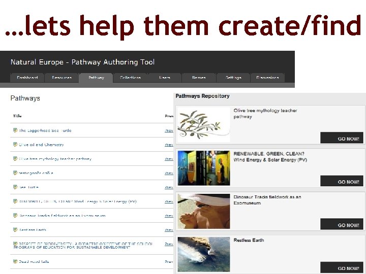Viewport: 366px width, 274px height.
Task: Click Olive tree mythology teacher pathway repository title
Action: pos(265,114)
